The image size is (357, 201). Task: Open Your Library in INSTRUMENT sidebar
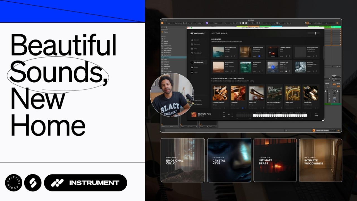click(x=197, y=53)
